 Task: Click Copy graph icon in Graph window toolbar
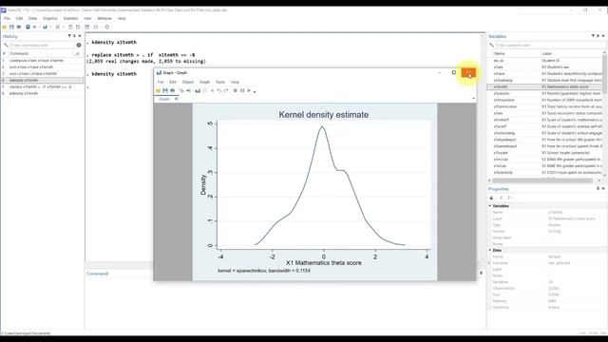coord(181,91)
